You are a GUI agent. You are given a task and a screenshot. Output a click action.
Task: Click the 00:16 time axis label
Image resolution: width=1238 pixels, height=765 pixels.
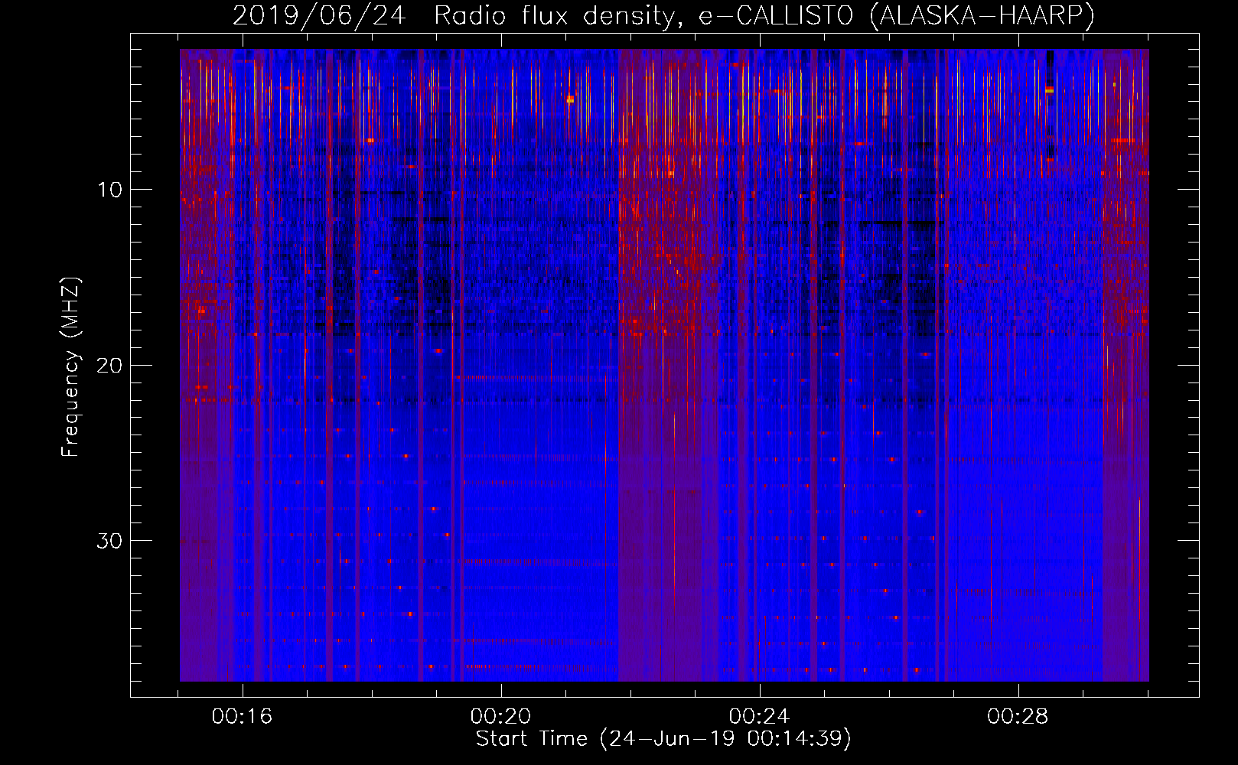pyautogui.click(x=242, y=717)
